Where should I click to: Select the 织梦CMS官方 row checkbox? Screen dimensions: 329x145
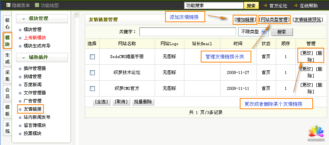click(x=92, y=88)
